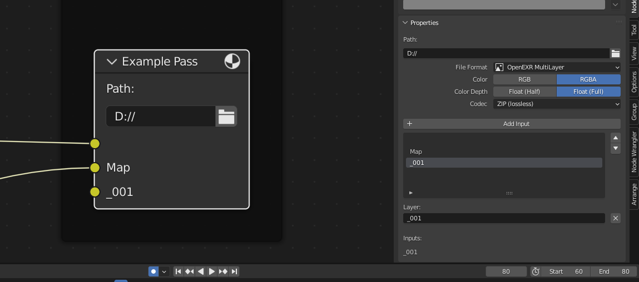Open the Group sidebar tab
Image resolution: width=639 pixels, height=282 pixels.
point(633,112)
